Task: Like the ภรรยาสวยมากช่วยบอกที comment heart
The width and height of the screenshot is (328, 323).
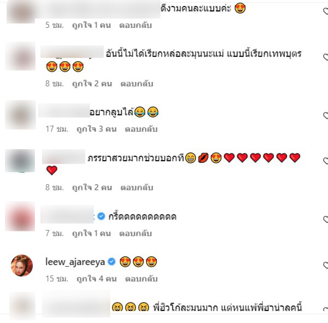Action: [326, 161]
